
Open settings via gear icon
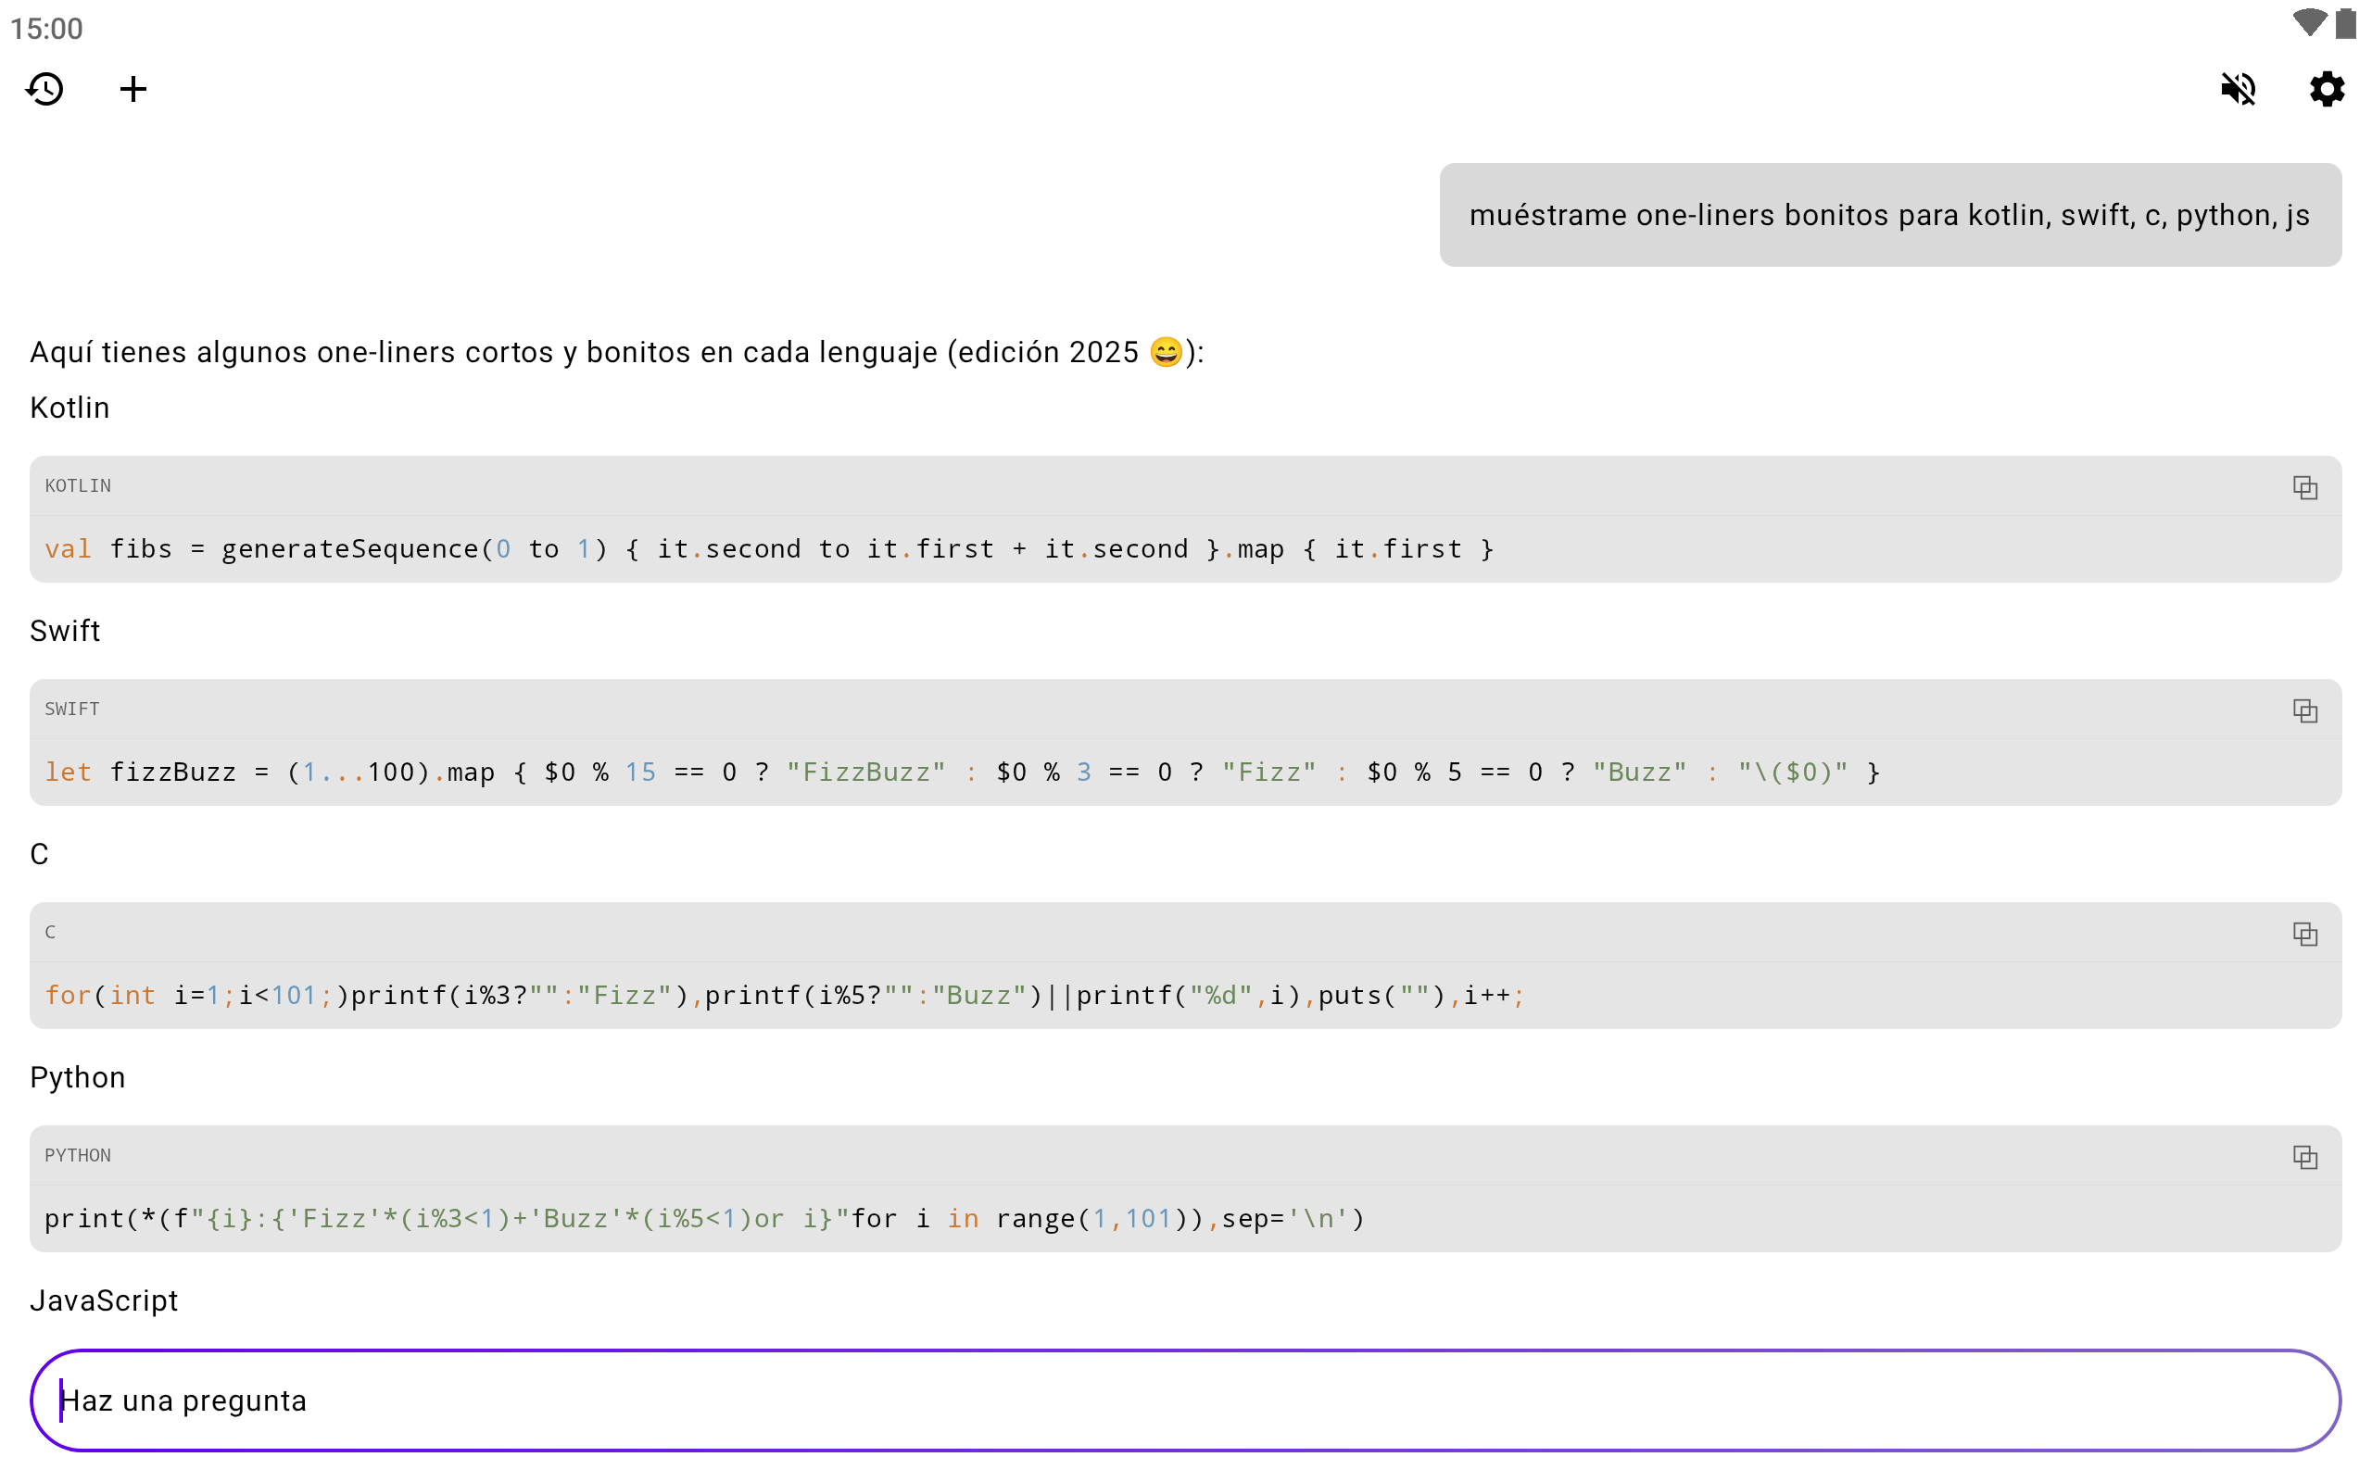[2326, 89]
